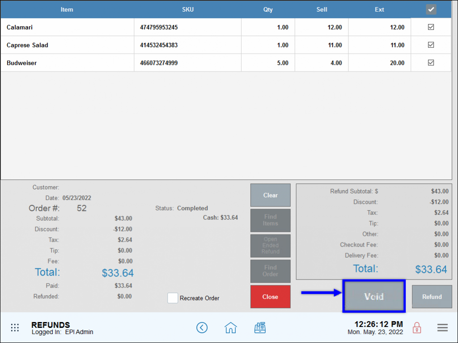
Task: Click the SKU column header
Action: click(187, 9)
